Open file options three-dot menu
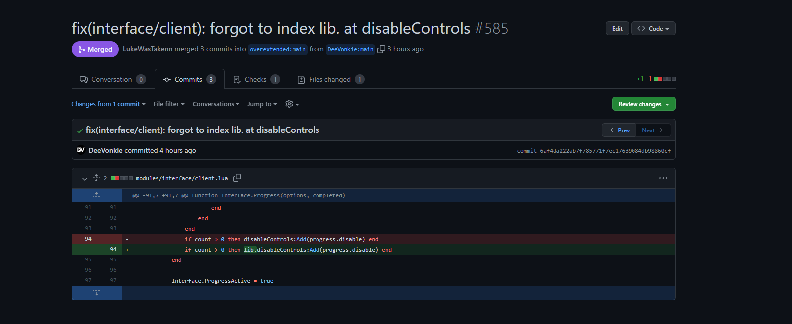 (663, 178)
